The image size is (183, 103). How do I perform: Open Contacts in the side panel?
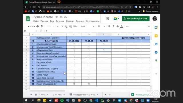click(x=156, y=52)
